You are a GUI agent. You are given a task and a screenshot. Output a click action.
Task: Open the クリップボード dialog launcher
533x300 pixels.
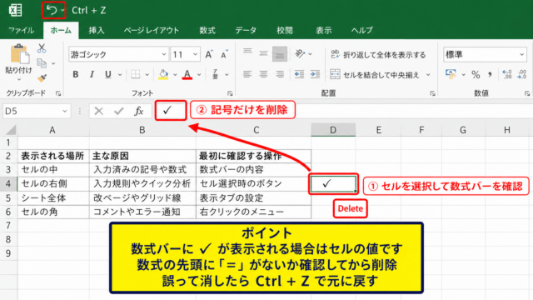58,93
